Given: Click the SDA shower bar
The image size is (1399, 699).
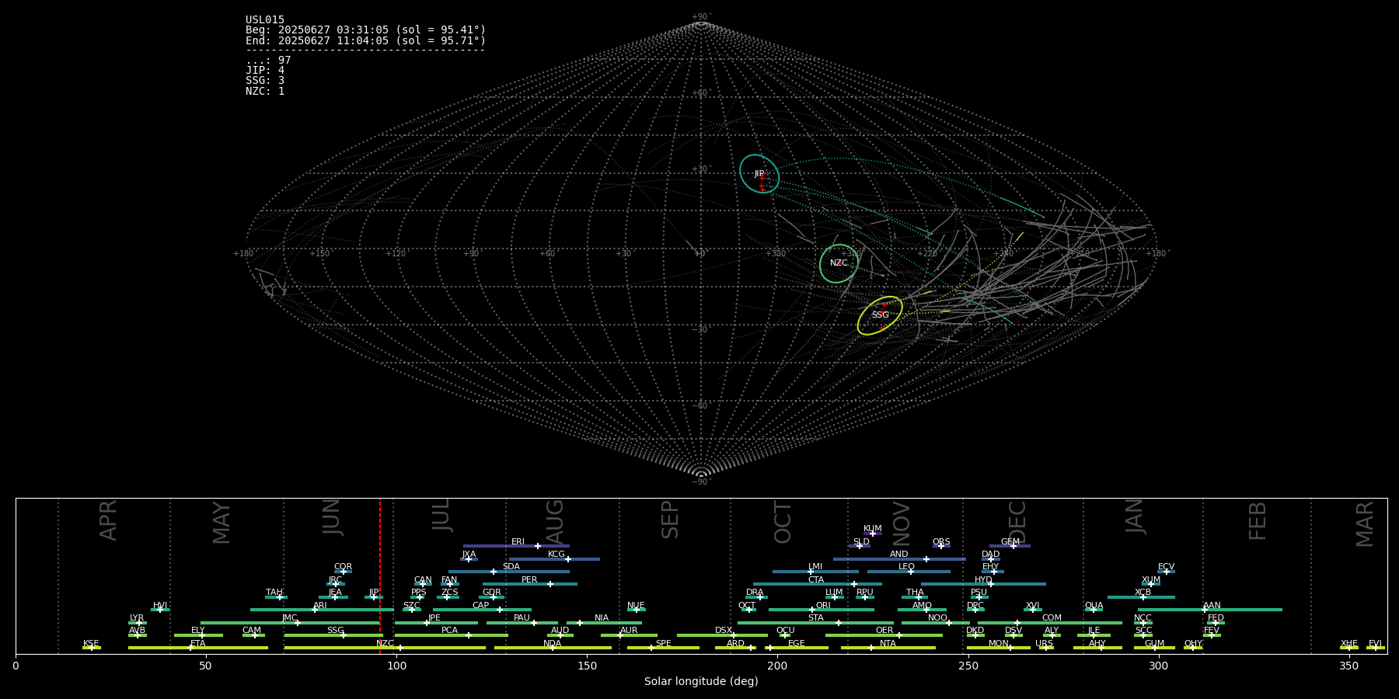Looking at the screenshot, I should coord(508,572).
